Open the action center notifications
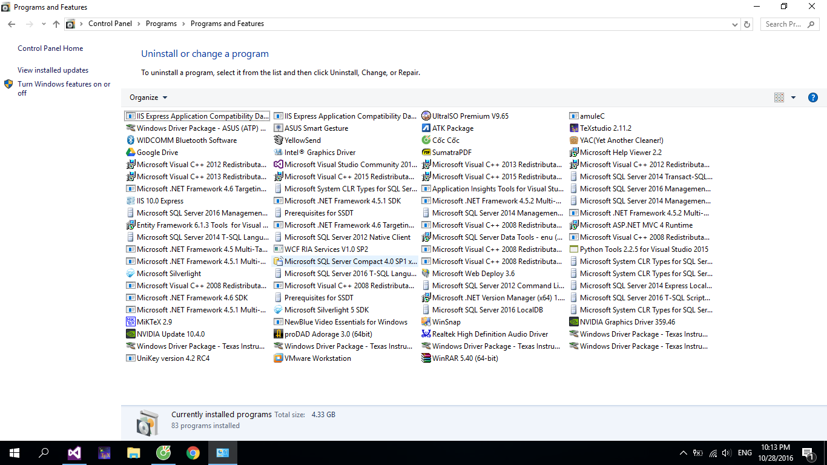Screen dimensions: 827x465 coord(807,453)
